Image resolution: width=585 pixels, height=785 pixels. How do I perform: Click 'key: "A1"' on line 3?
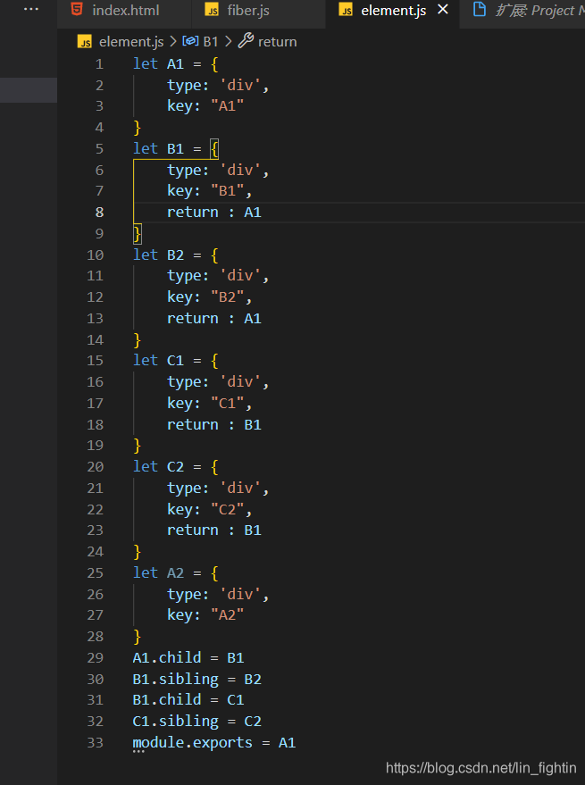tap(205, 106)
